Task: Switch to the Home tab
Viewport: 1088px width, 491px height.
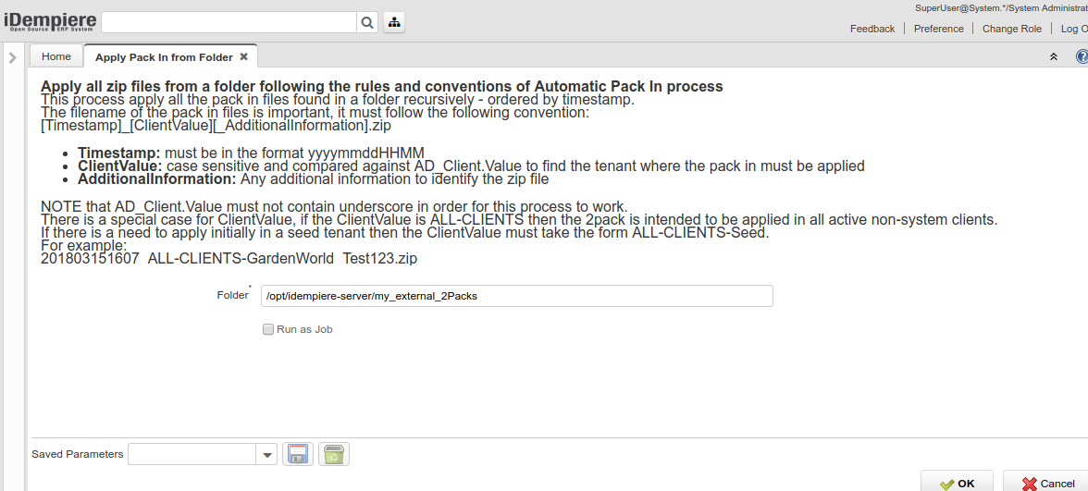Action: pos(56,56)
